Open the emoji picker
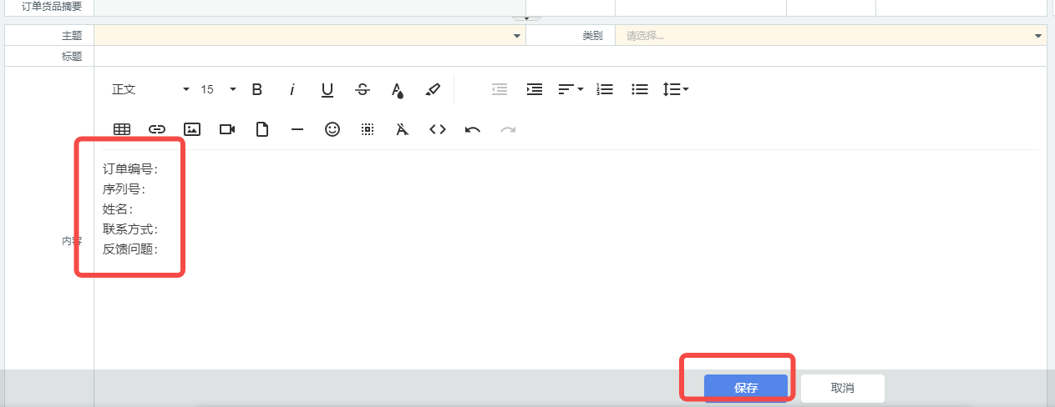1055x407 pixels. coord(332,129)
